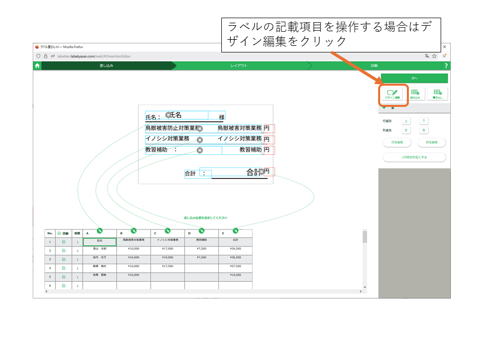The image size is (484, 363).
Task: Click the 1行目を列名にする button
Action: coord(414,157)
